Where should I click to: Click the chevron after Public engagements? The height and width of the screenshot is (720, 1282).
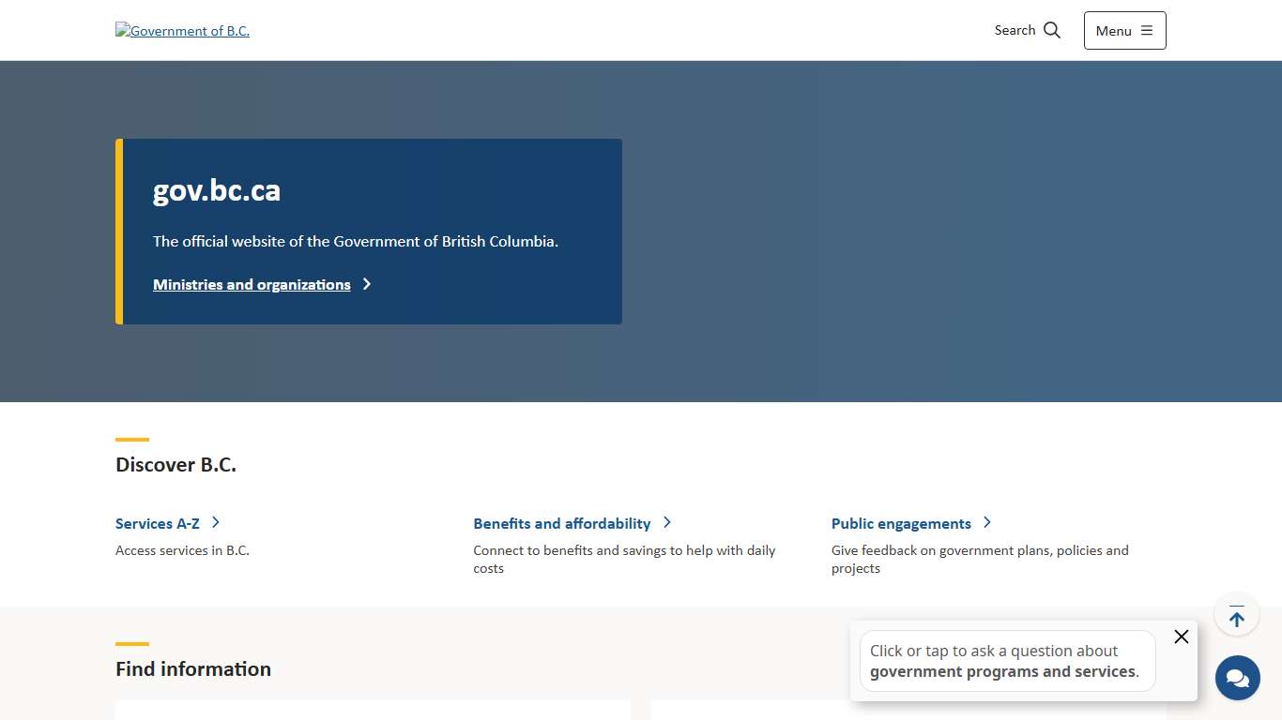point(987,522)
